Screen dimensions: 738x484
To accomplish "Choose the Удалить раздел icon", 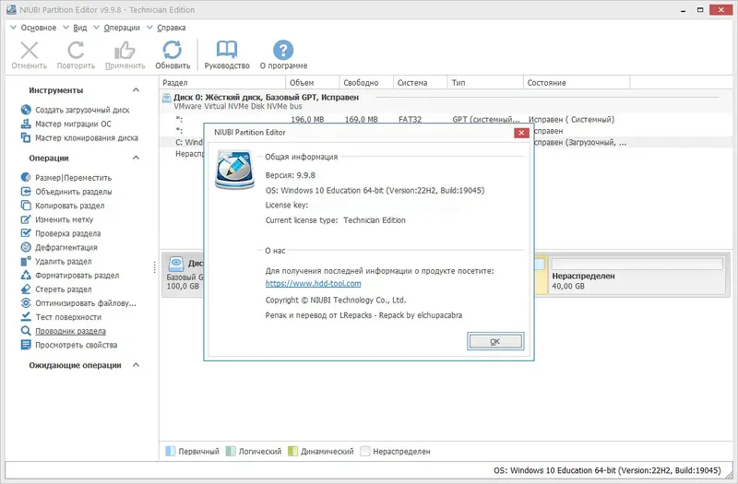I will 26,261.
